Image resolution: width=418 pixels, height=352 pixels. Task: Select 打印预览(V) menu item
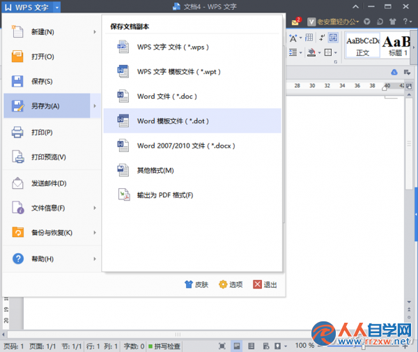tap(51, 157)
